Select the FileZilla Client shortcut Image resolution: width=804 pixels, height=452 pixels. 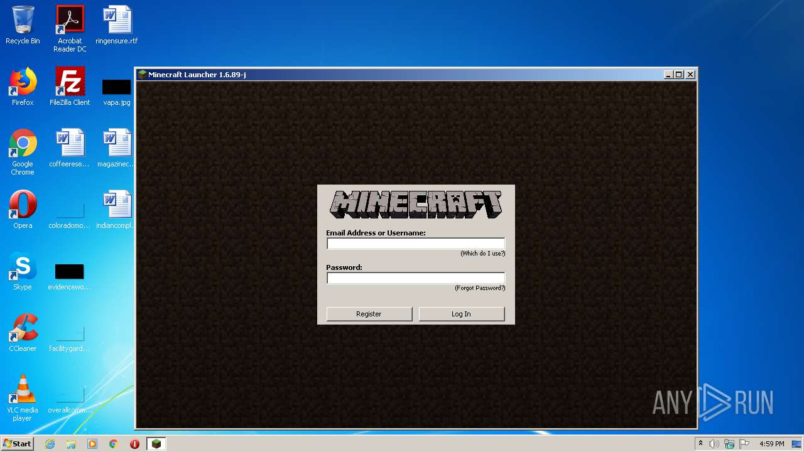(70, 87)
